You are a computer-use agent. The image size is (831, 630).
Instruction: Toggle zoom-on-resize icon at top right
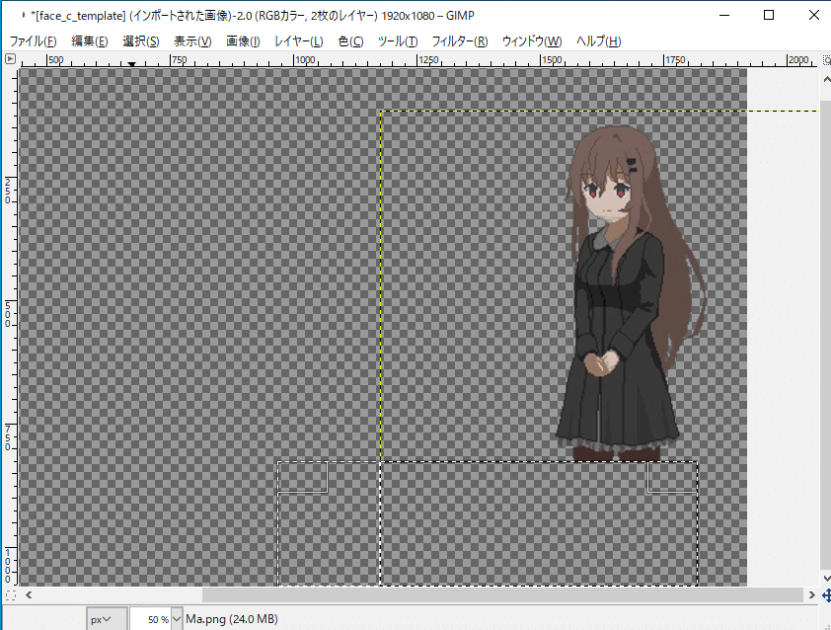(826, 60)
